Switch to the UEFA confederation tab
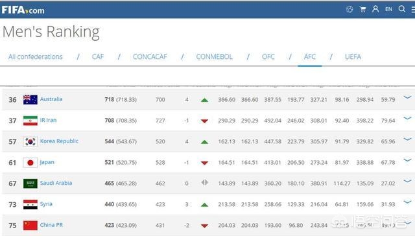415x236 pixels. [353, 56]
